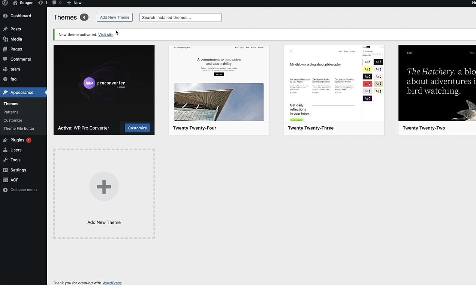The width and height of the screenshot is (476, 285).
Task: Click the team groups icon in sidebar
Action: 5,69
